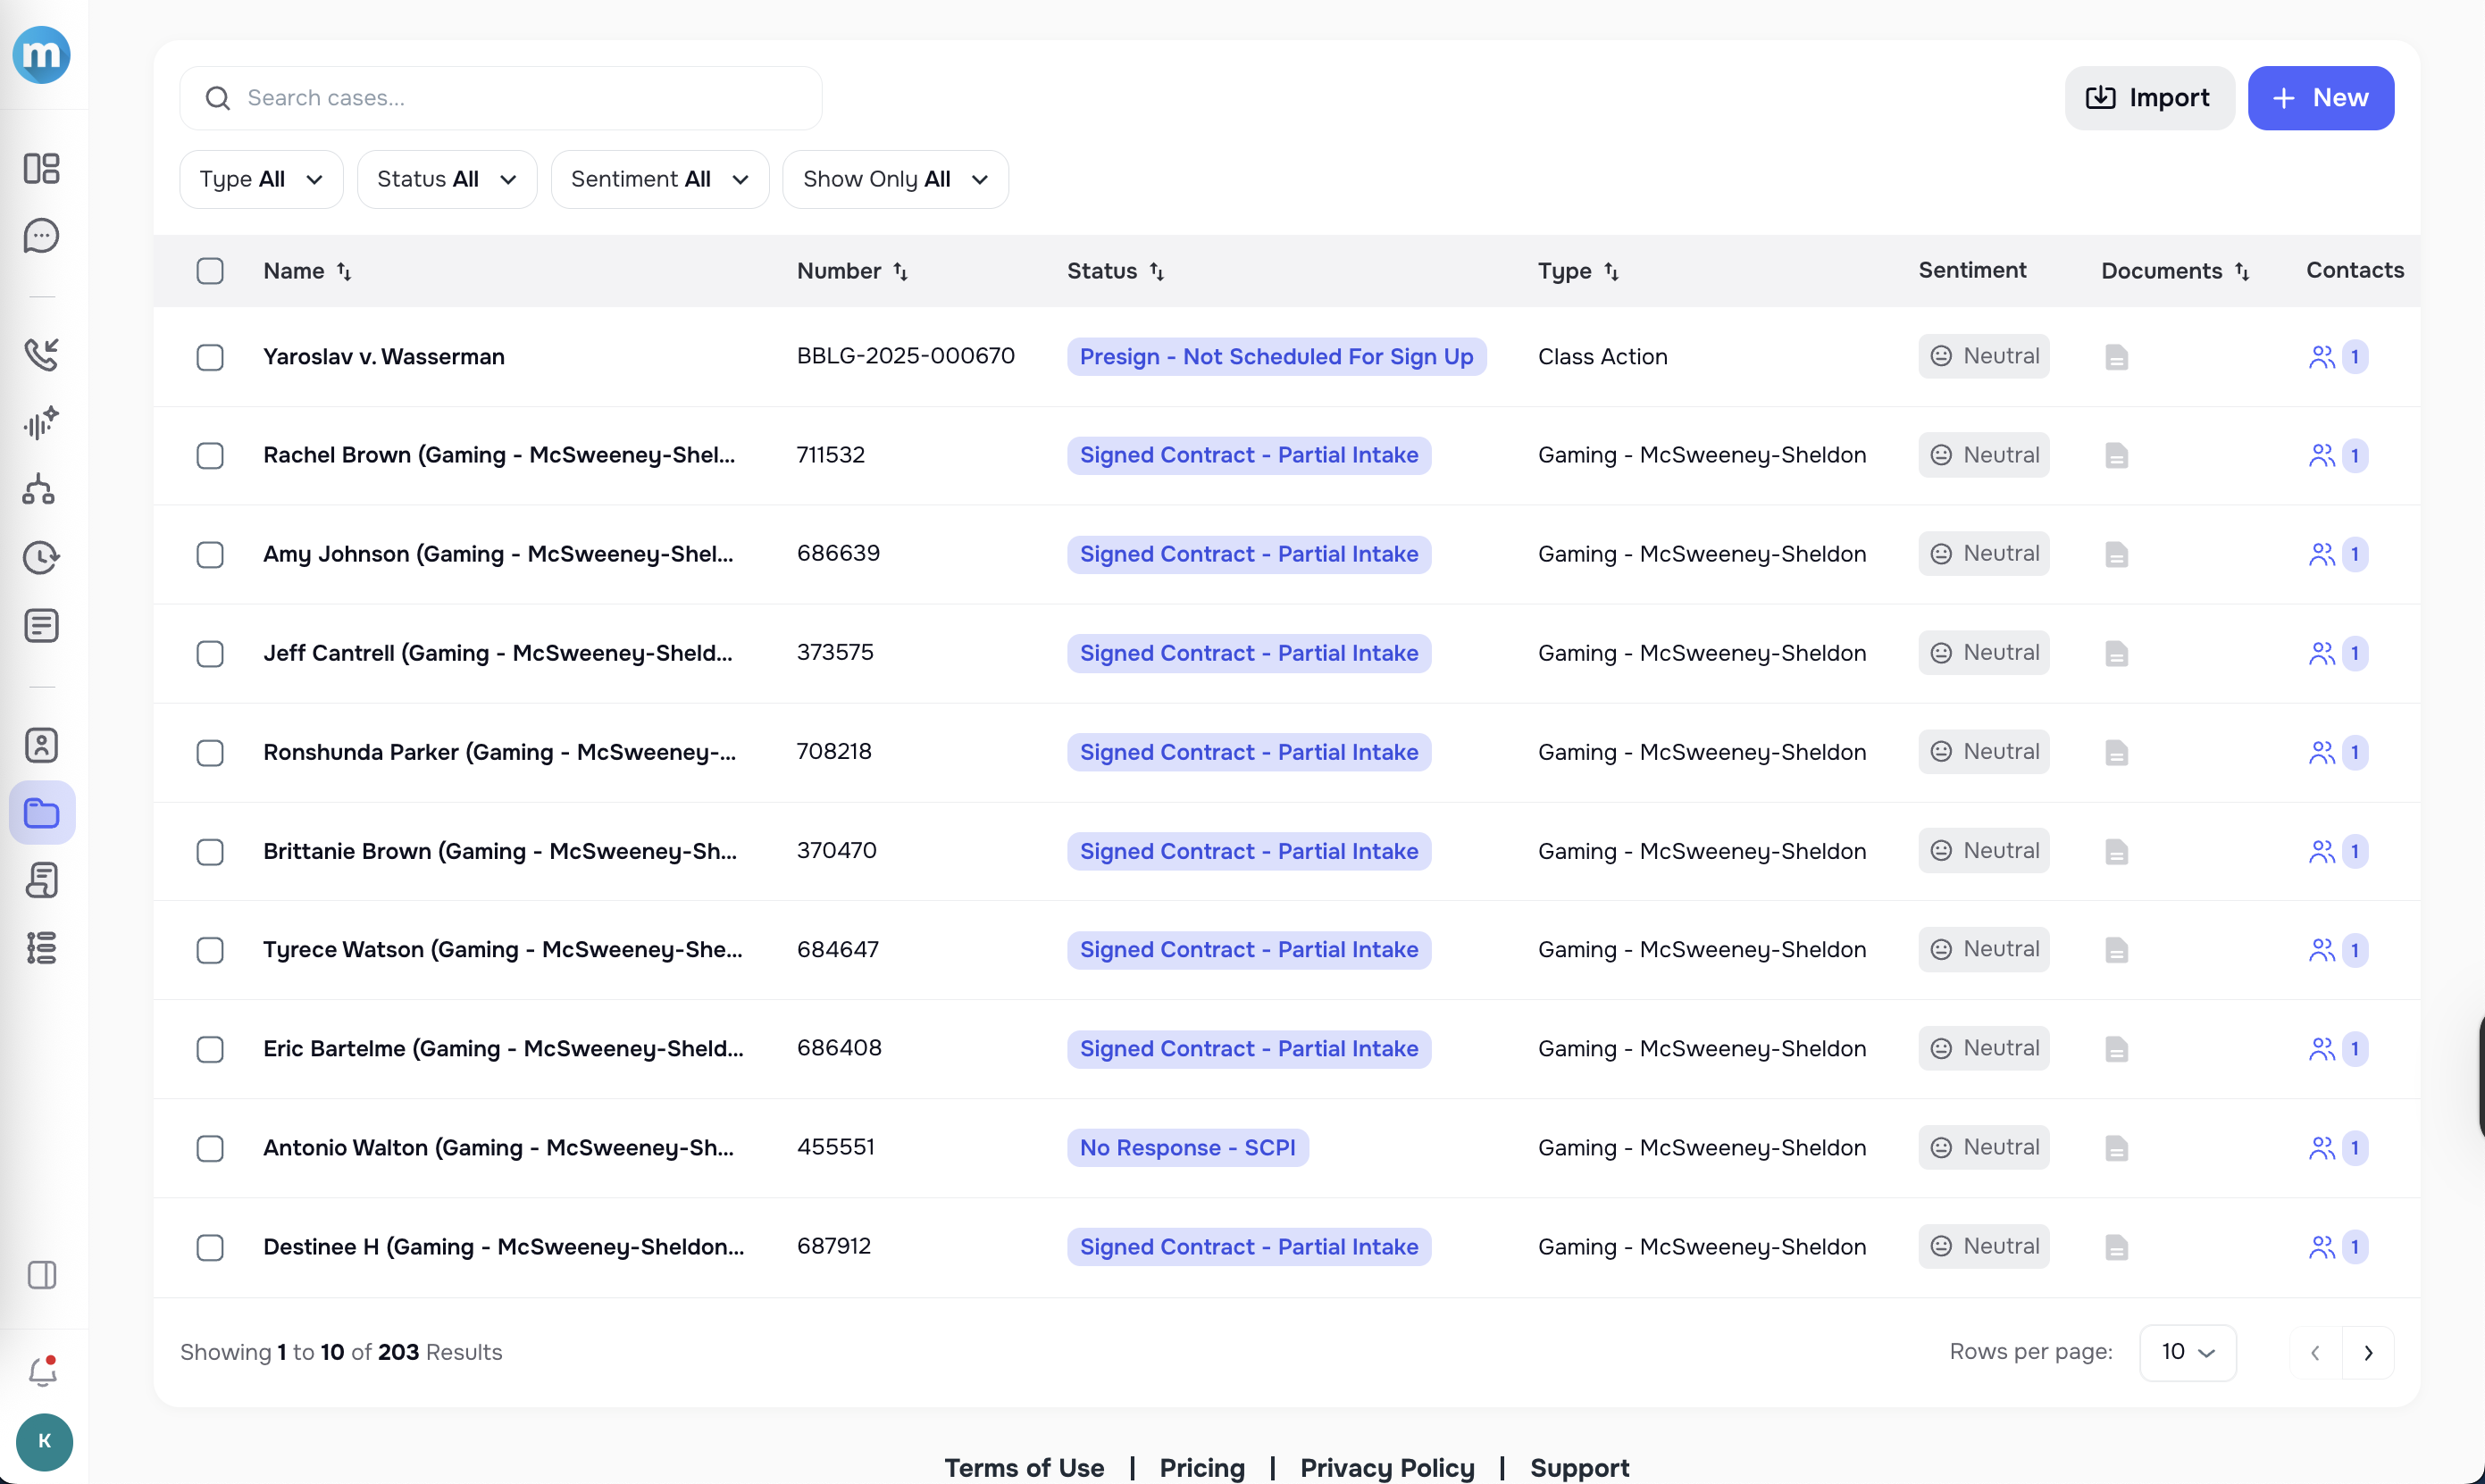Open the Sentiment All filter dropdown
This screenshot has width=2485, height=1484.
click(659, 179)
